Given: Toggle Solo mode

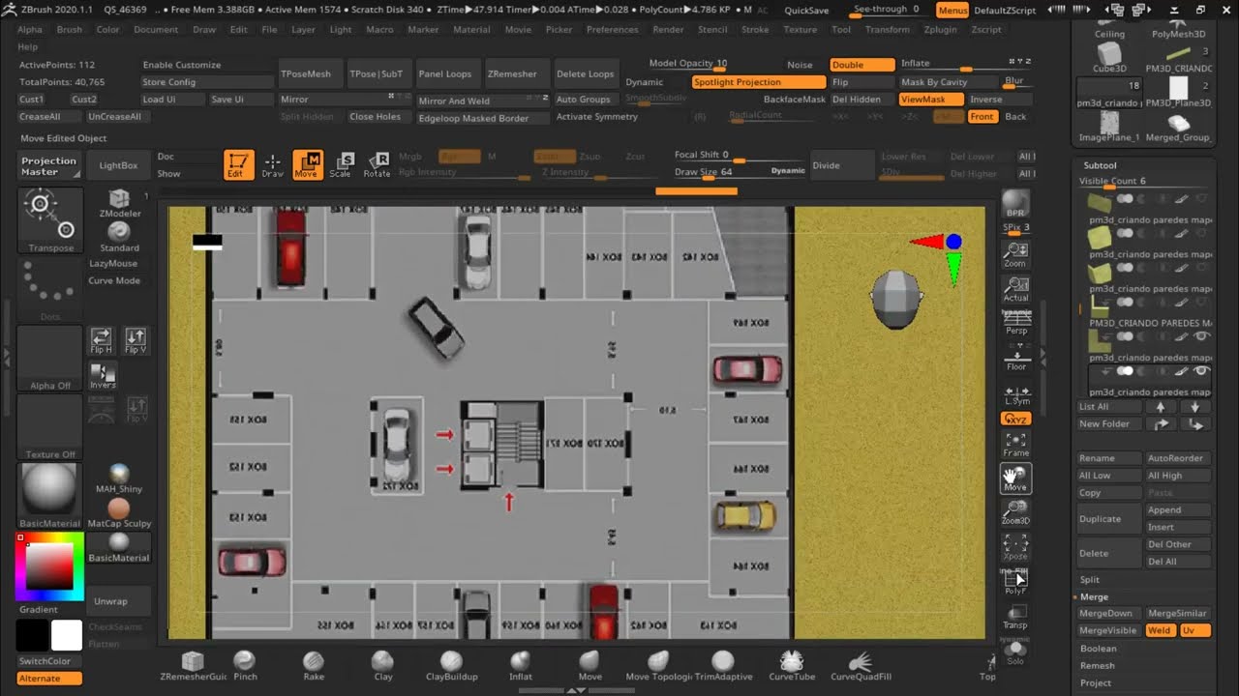Looking at the screenshot, I should point(1015,652).
